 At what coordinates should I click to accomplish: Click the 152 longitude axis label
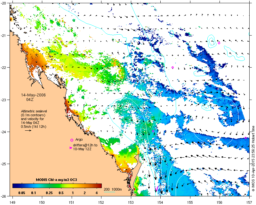(101, 202)
